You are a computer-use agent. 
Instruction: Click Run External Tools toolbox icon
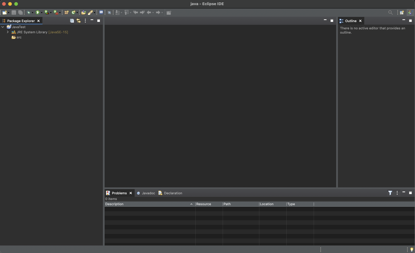[x=56, y=12]
